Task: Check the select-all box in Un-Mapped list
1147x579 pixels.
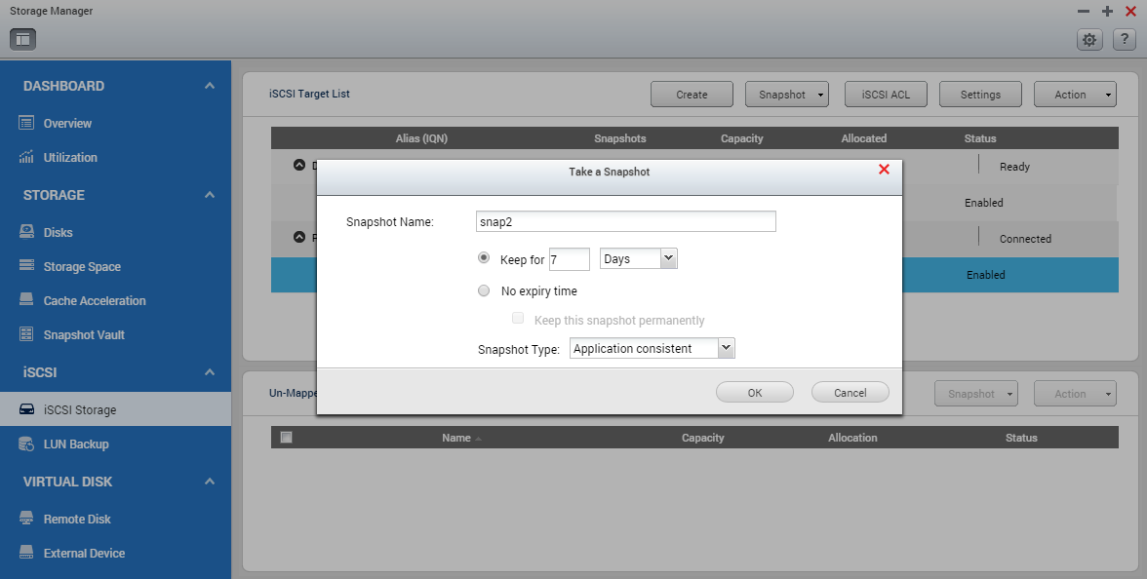Action: pyautogui.click(x=286, y=437)
